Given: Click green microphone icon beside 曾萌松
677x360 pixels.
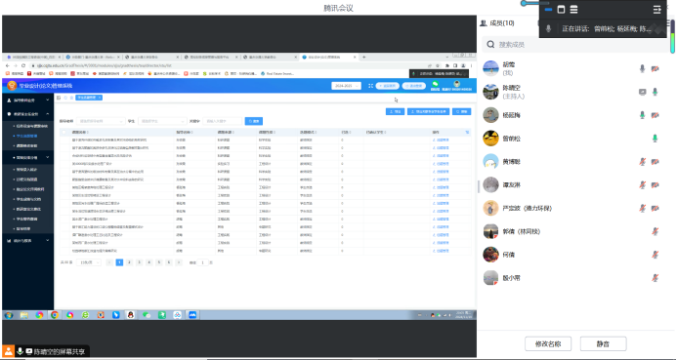Looking at the screenshot, I should (655, 139).
